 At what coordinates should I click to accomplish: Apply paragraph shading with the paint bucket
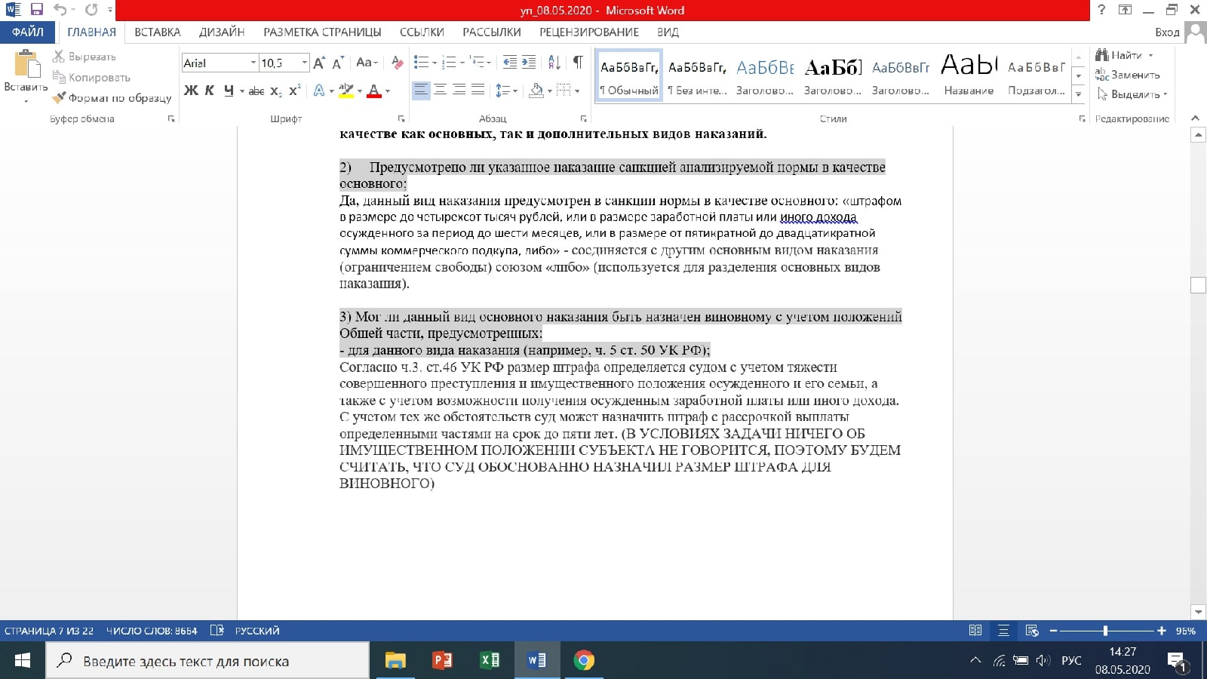536,91
